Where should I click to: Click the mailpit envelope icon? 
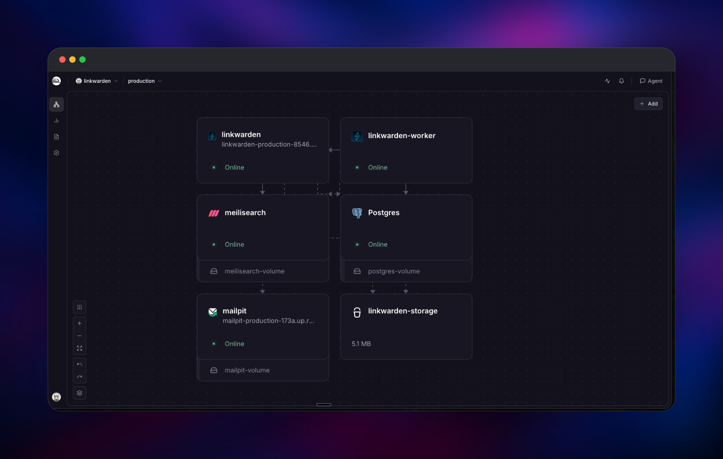click(x=213, y=312)
